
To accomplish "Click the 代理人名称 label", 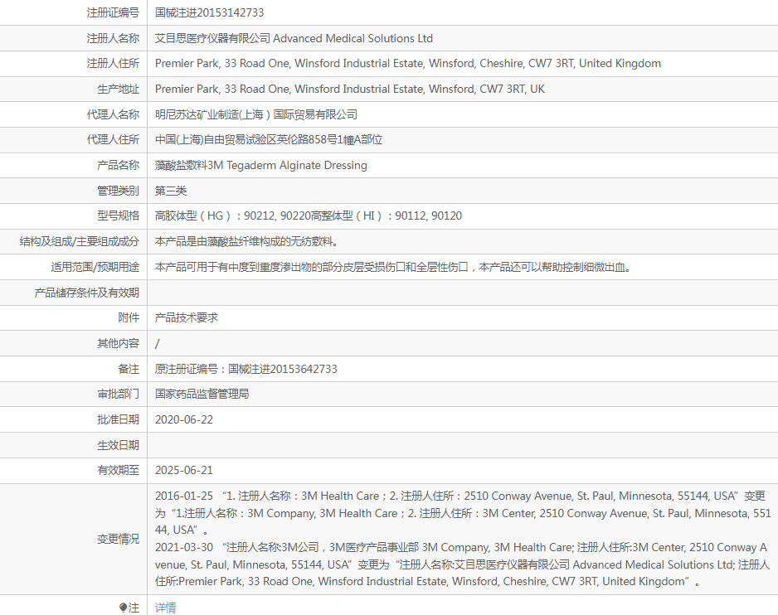I will click(113, 114).
